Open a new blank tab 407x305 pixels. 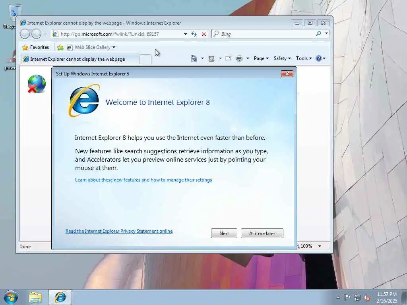tap(145, 59)
